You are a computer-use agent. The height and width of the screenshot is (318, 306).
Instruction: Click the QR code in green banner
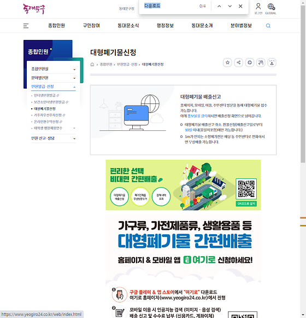(x=246, y=189)
